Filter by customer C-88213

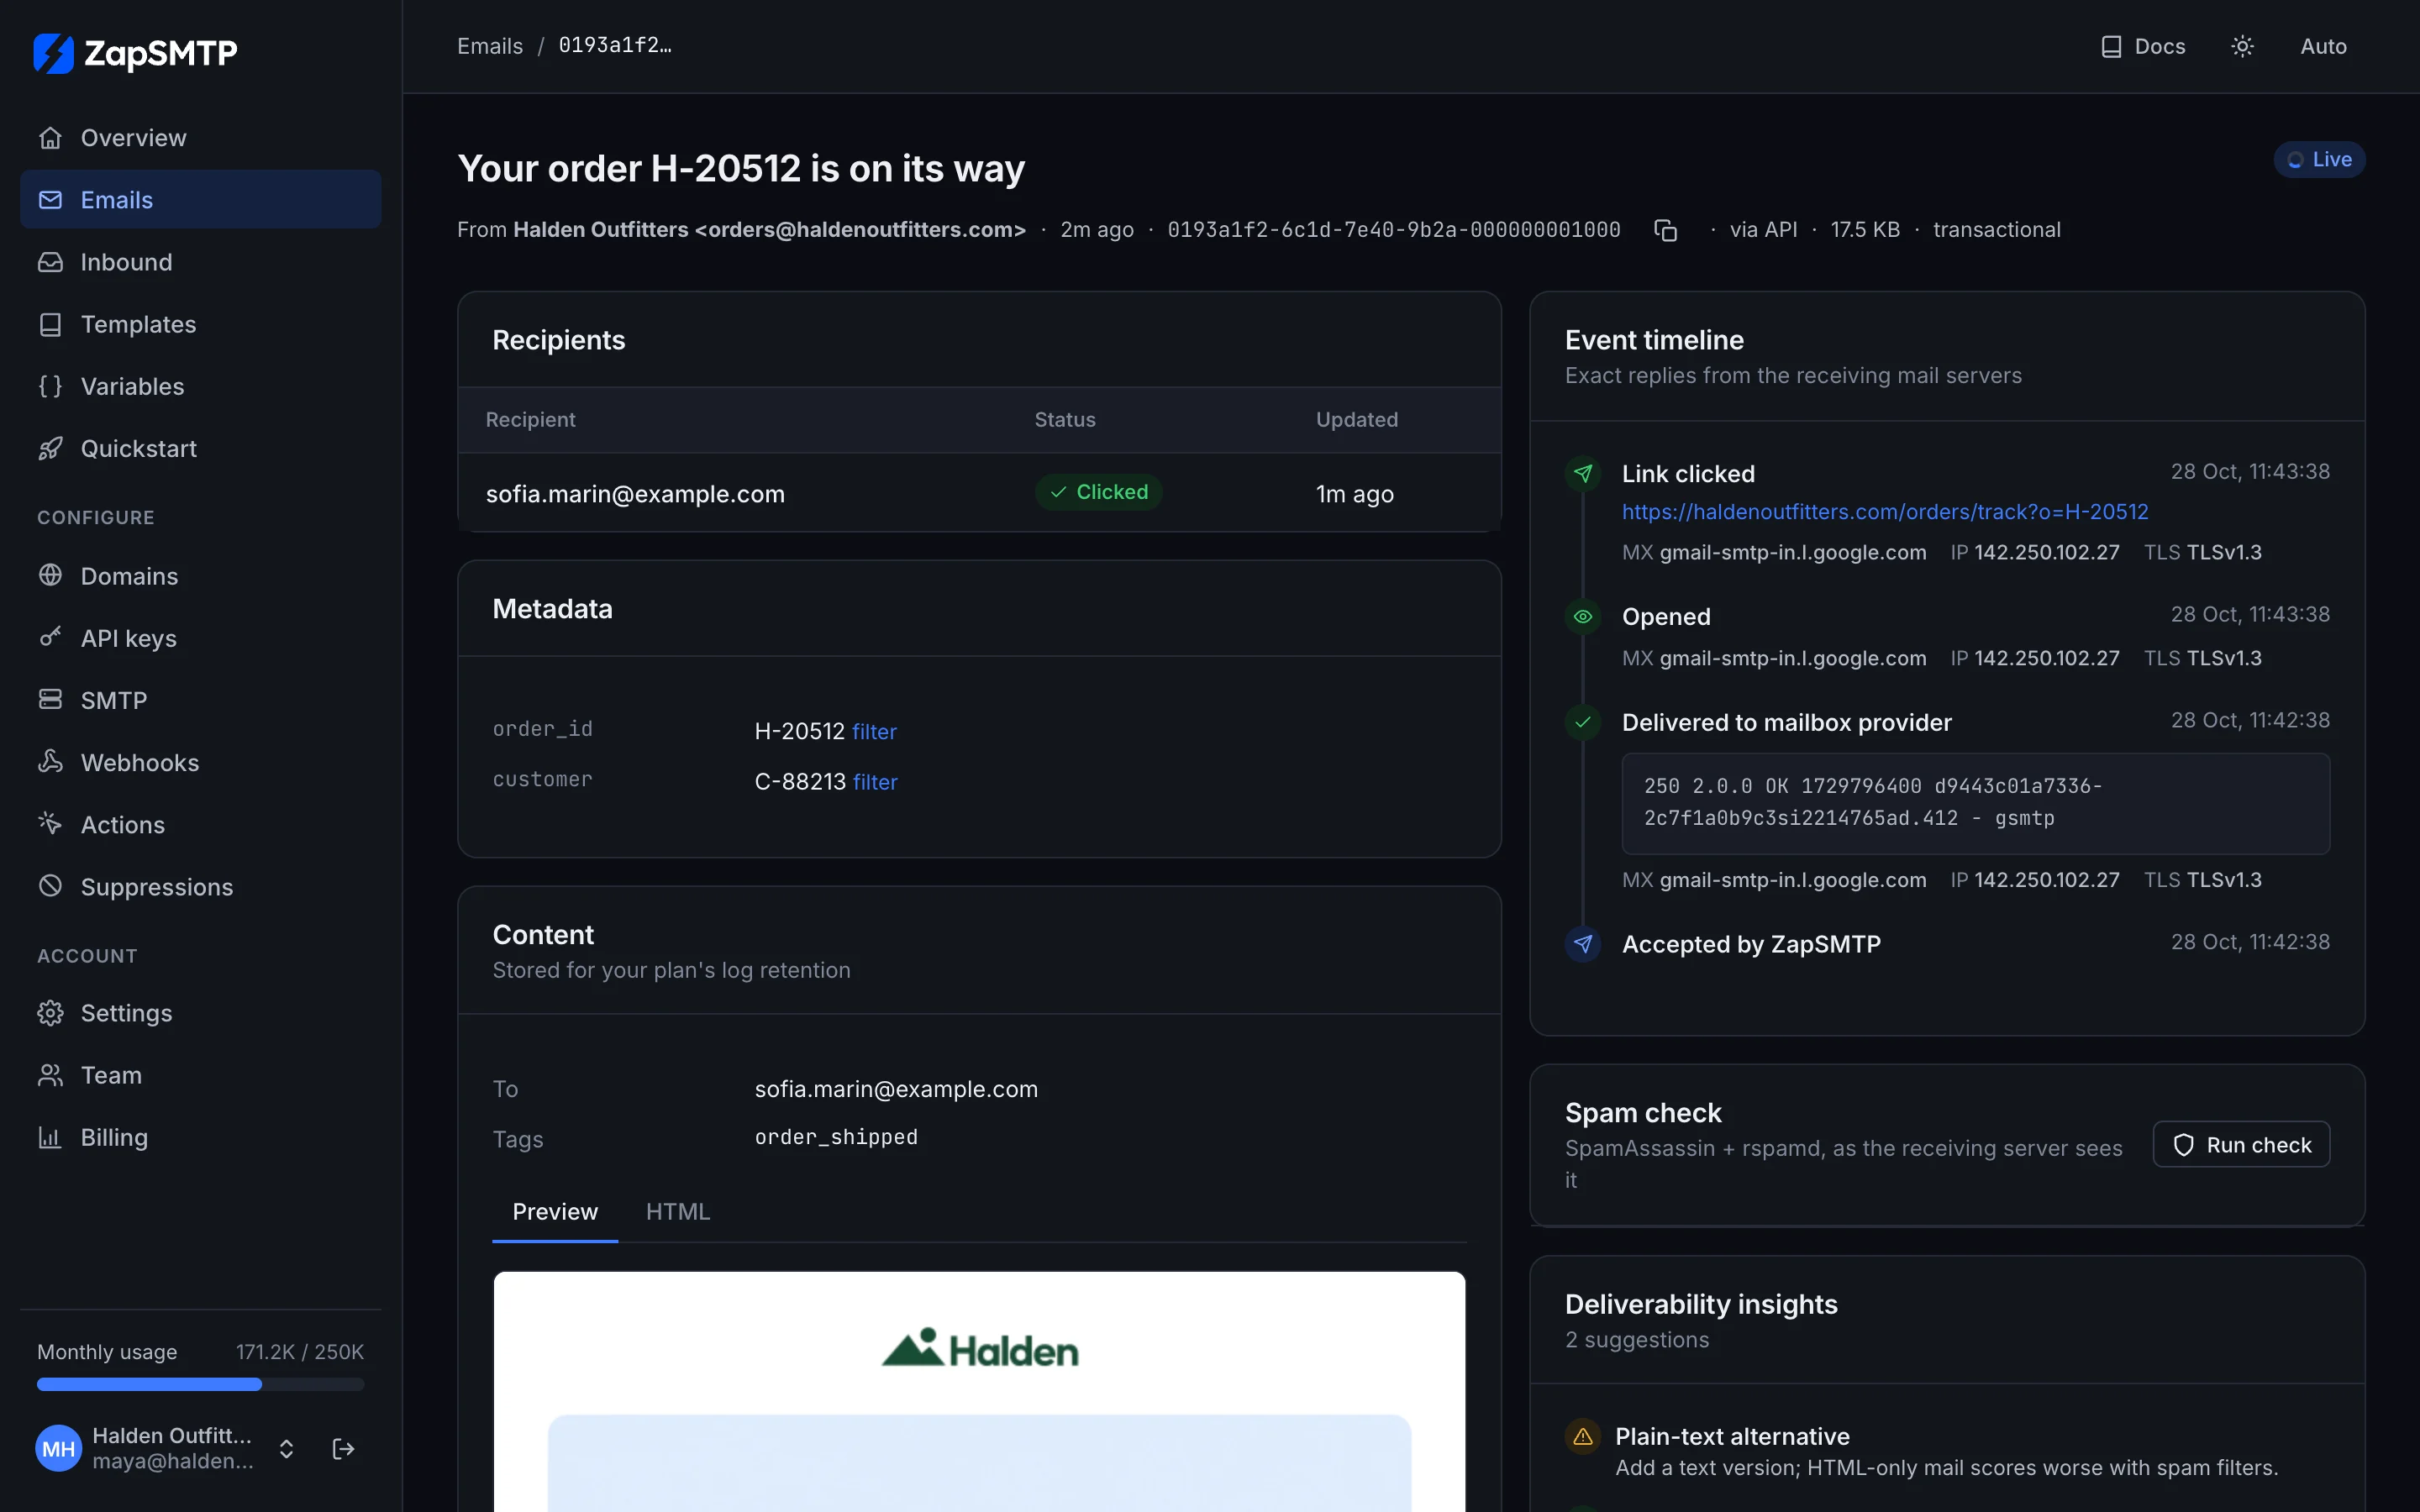pyautogui.click(x=875, y=782)
